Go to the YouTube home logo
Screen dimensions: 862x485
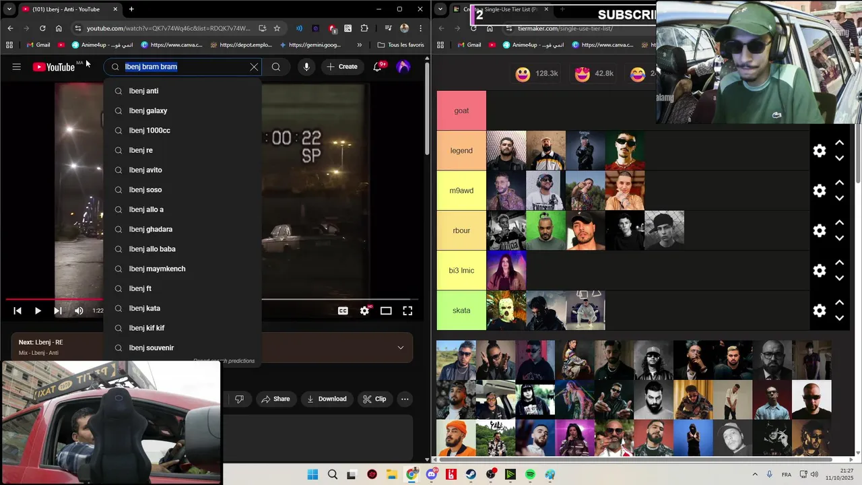(x=54, y=67)
